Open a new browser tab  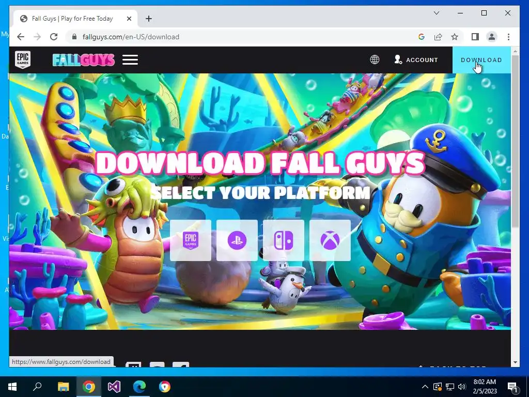tap(149, 19)
